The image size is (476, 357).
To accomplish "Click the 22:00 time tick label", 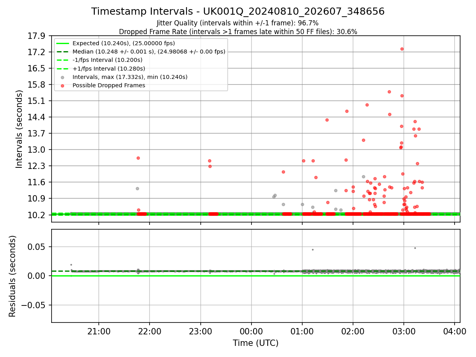I will pyautogui.click(x=150, y=332).
